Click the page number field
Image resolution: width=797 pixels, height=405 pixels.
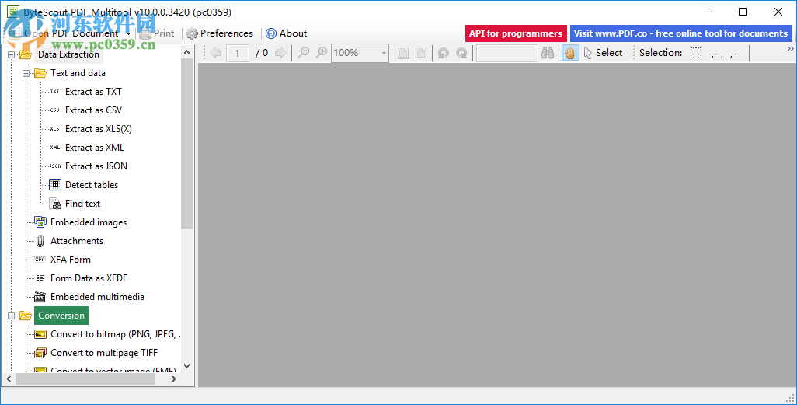pos(238,53)
